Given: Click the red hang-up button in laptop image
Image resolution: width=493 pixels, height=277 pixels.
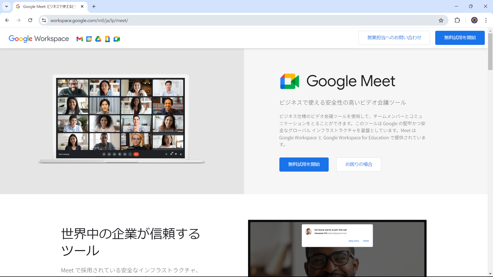Looking at the screenshot, I should (136, 154).
